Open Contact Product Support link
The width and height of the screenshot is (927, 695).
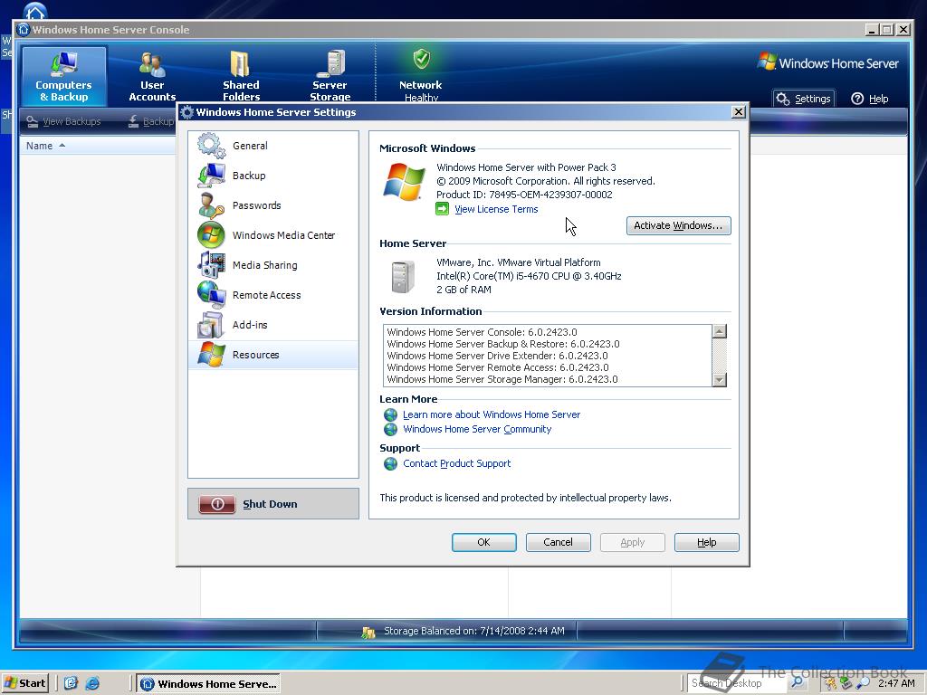coord(456,463)
